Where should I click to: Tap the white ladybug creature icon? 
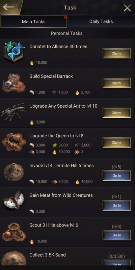coord(14,200)
